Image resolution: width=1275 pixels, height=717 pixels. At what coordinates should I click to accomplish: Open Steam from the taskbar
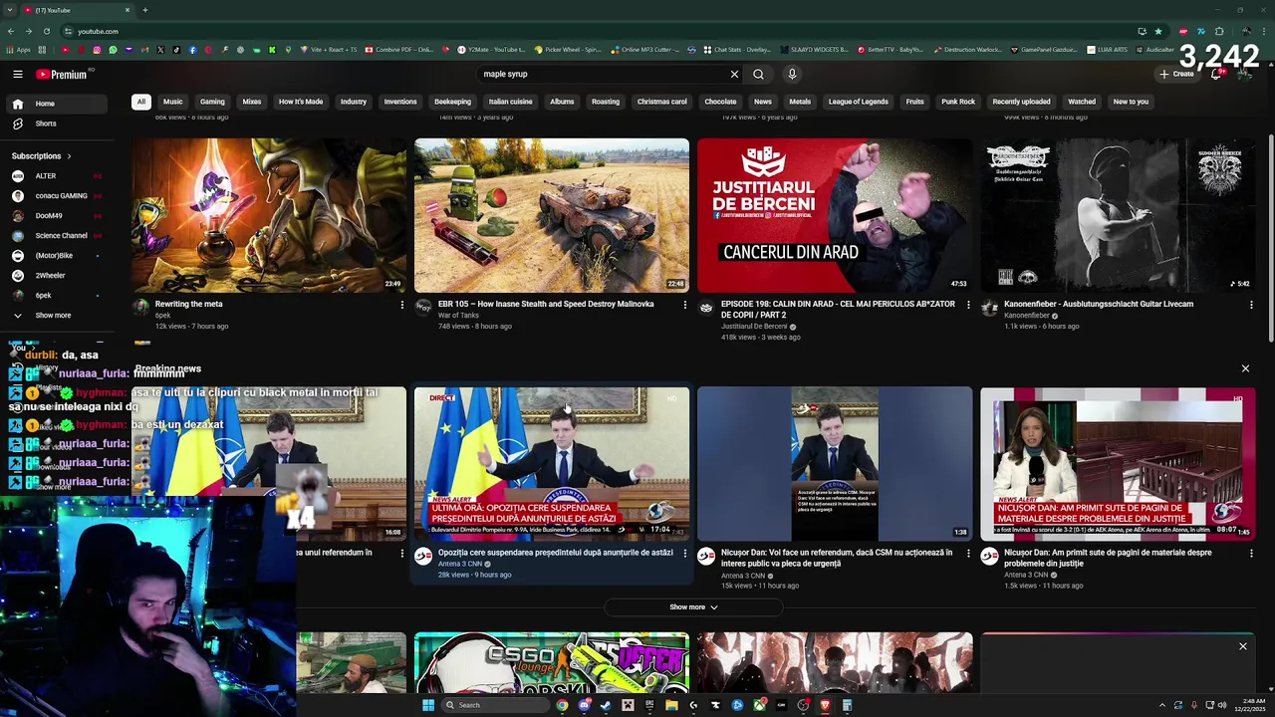tap(606, 705)
